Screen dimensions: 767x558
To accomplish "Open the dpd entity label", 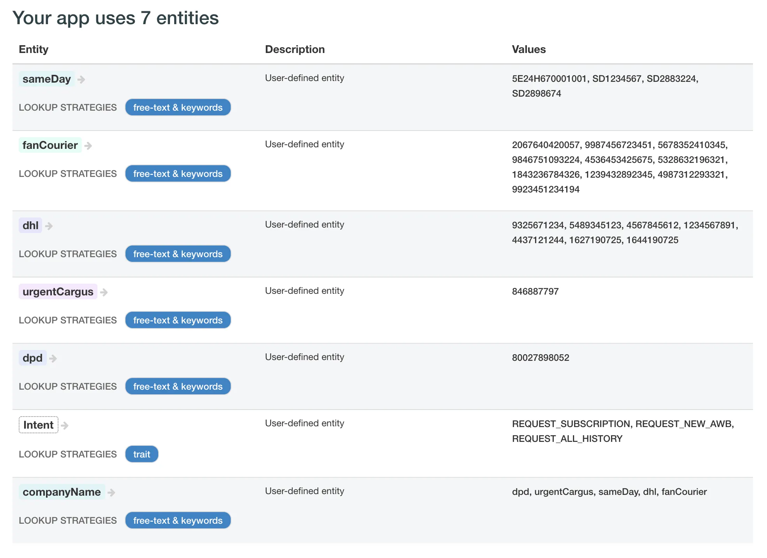I will point(32,358).
